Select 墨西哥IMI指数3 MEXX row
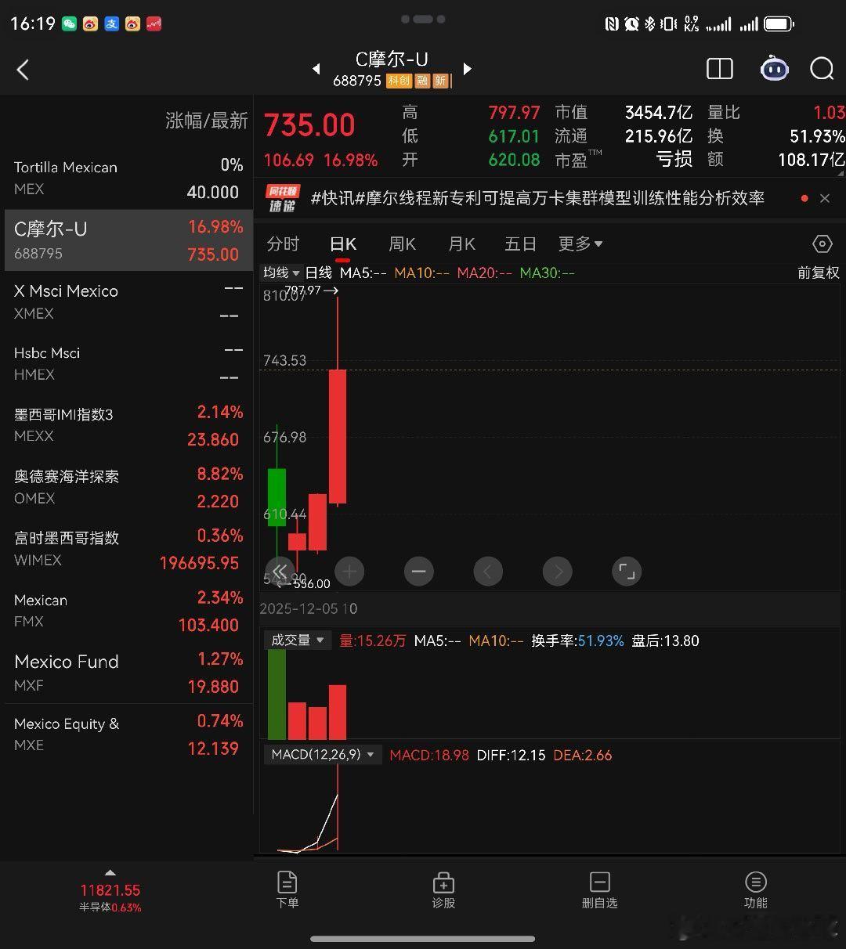 click(x=128, y=425)
